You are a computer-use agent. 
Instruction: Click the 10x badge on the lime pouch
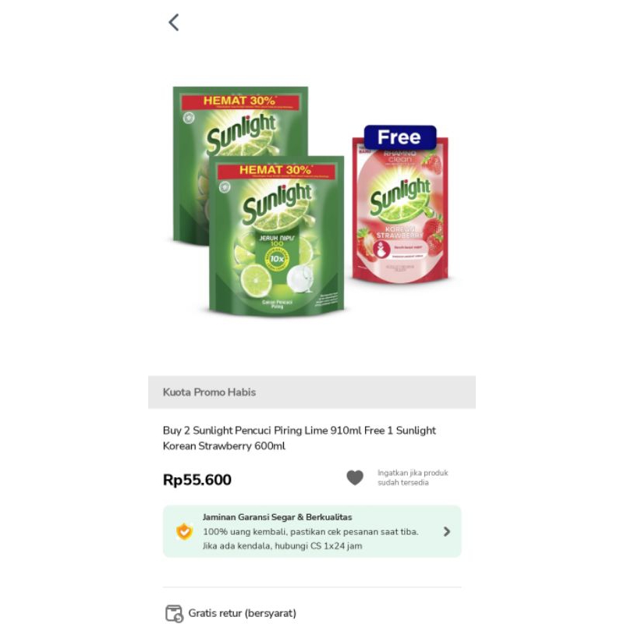[277, 259]
